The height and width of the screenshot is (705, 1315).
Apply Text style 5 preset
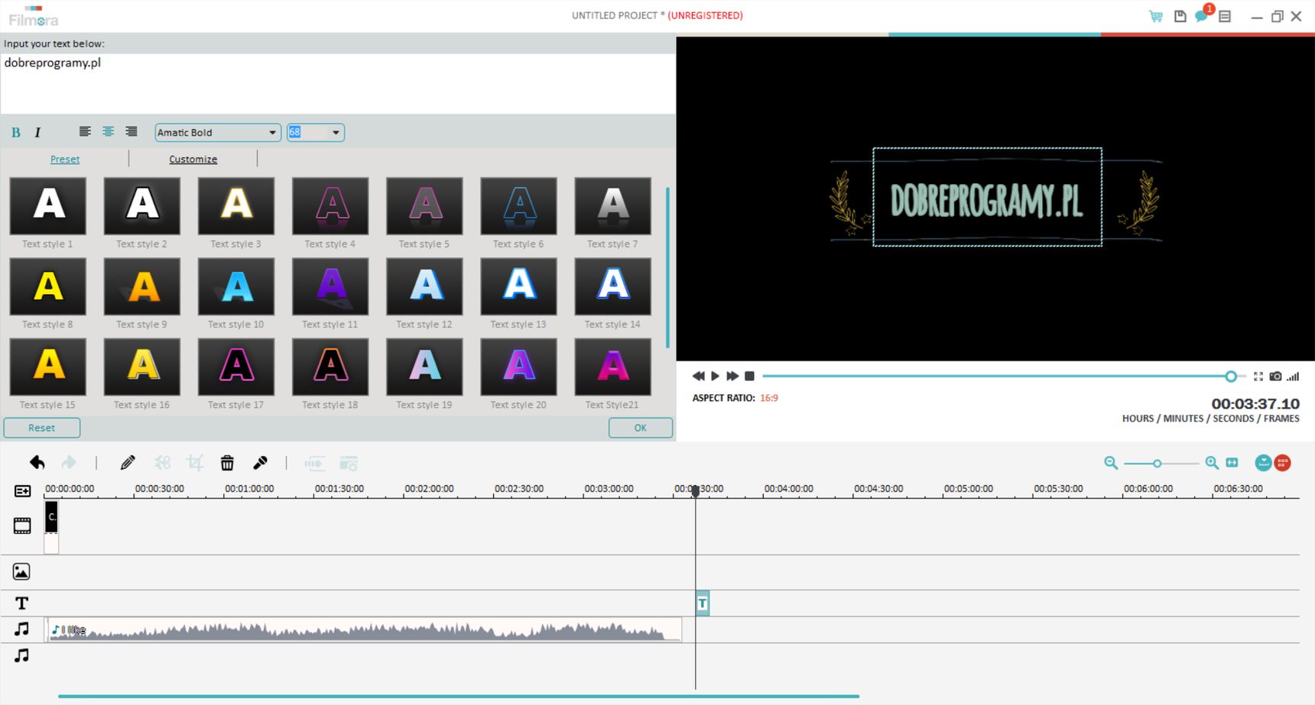pyautogui.click(x=424, y=206)
